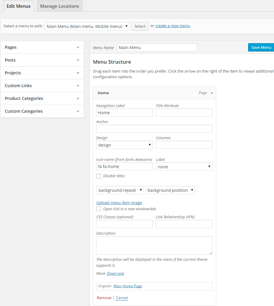Screen dimensions: 274x306
Task: Expand Custom Categories panel
Action: point(42,111)
